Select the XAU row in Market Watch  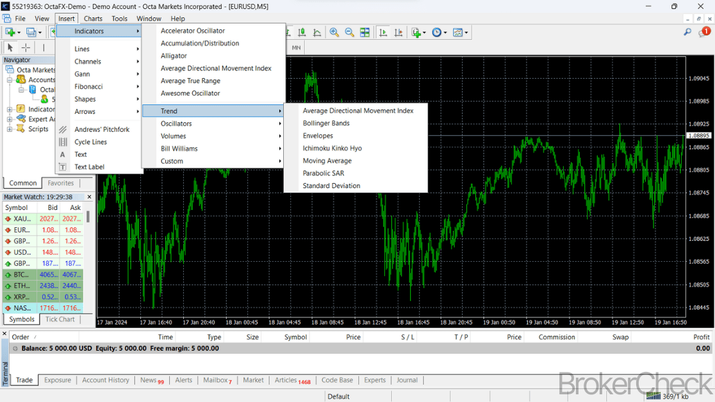click(x=43, y=219)
